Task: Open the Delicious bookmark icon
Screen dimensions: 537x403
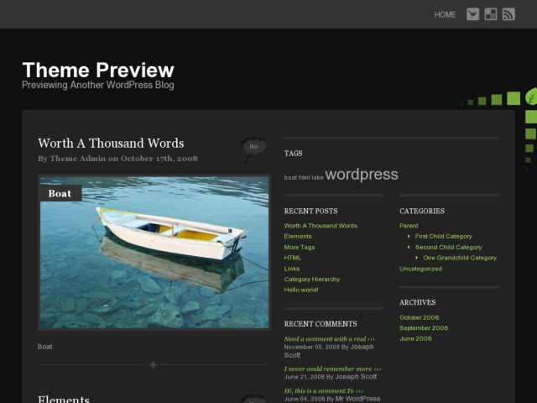Action: [490, 14]
